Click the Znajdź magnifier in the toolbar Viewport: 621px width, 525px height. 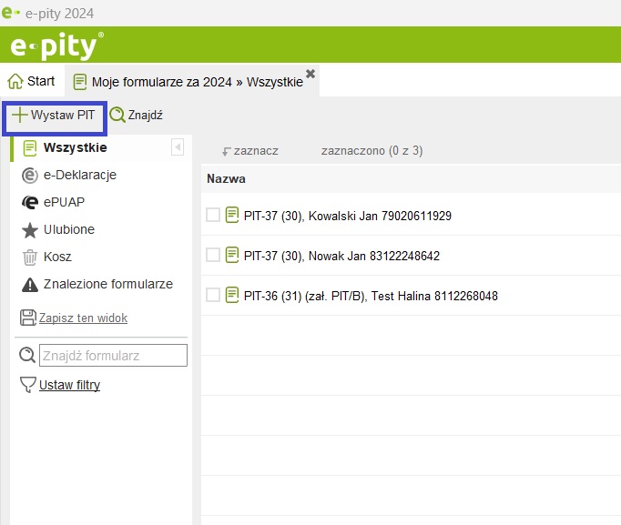tap(117, 116)
